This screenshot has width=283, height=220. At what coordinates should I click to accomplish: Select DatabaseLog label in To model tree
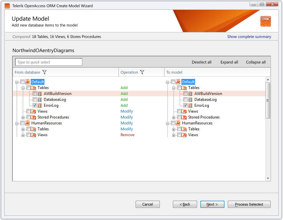tap(206, 100)
